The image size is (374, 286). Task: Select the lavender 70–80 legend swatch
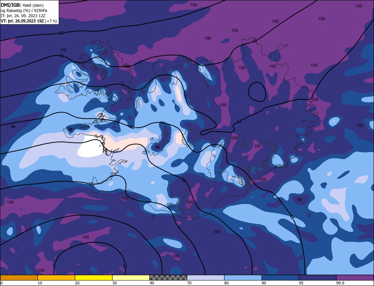tap(206, 278)
